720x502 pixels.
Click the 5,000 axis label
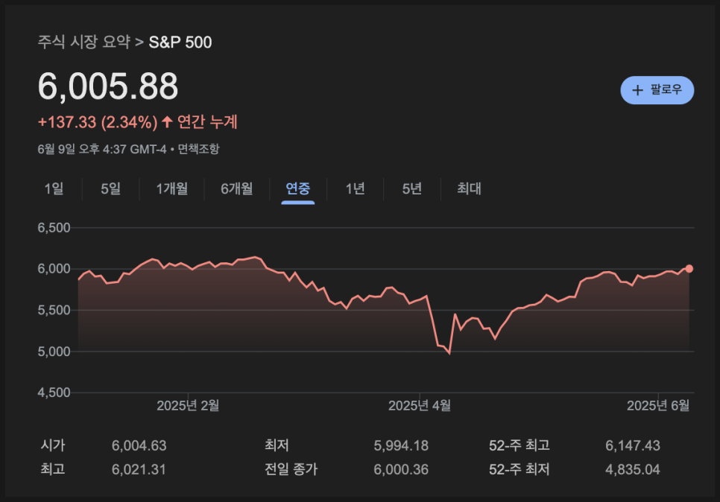(x=54, y=352)
